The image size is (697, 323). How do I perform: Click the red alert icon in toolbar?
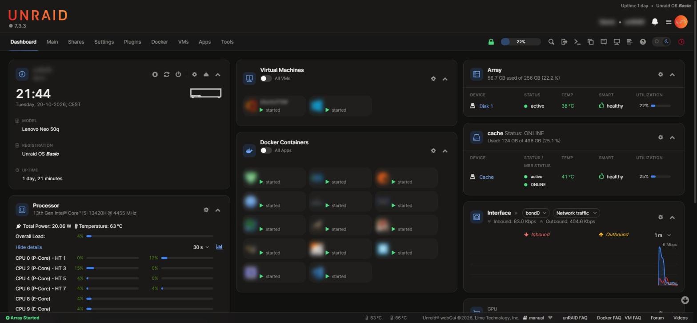(x=681, y=42)
